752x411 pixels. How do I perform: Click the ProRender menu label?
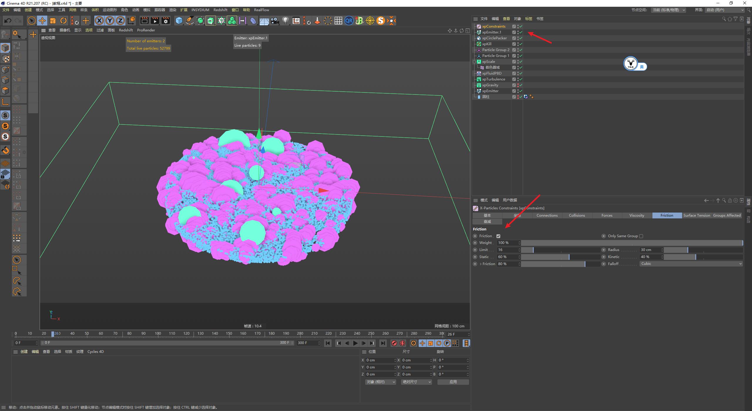pyautogui.click(x=146, y=30)
